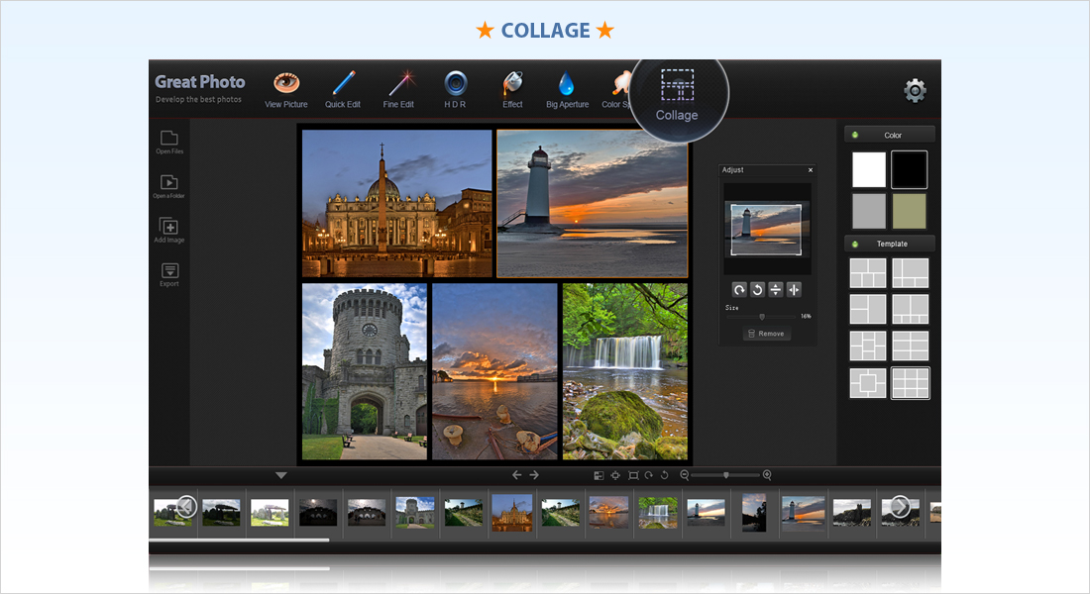Go to previous image with left arrow
Viewport: 1090px width, 594px height.
click(x=516, y=475)
